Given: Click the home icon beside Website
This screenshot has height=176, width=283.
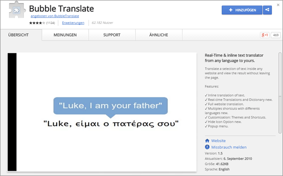Looking at the screenshot, I should click(207, 141).
